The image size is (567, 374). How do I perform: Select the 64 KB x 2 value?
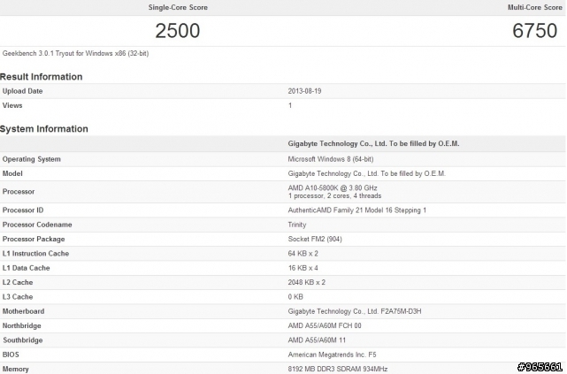(303, 254)
